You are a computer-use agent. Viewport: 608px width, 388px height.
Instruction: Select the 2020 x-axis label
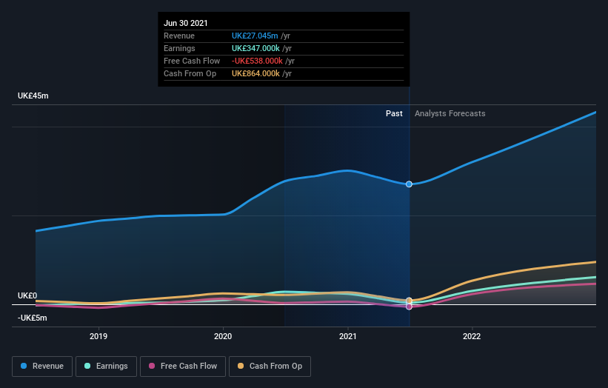click(223, 336)
